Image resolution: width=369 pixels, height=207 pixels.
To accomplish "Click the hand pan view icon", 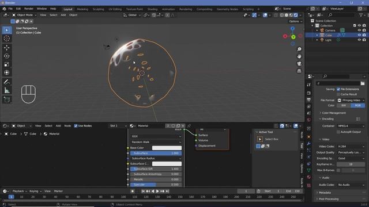I will (x=299, y=56).
